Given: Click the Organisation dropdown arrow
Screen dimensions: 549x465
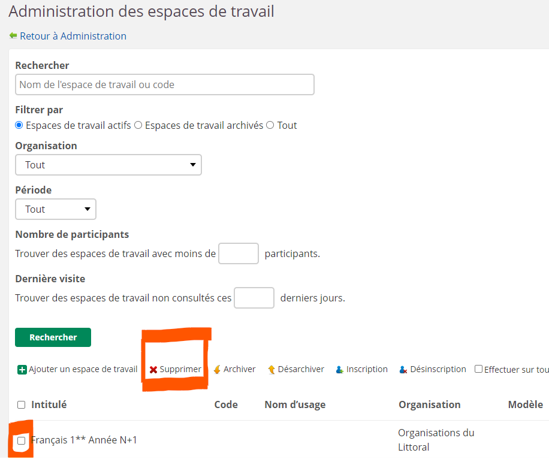Looking at the screenshot, I should click(192, 165).
